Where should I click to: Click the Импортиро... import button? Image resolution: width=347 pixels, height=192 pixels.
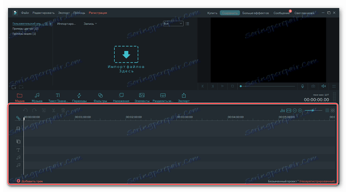pos(66,24)
